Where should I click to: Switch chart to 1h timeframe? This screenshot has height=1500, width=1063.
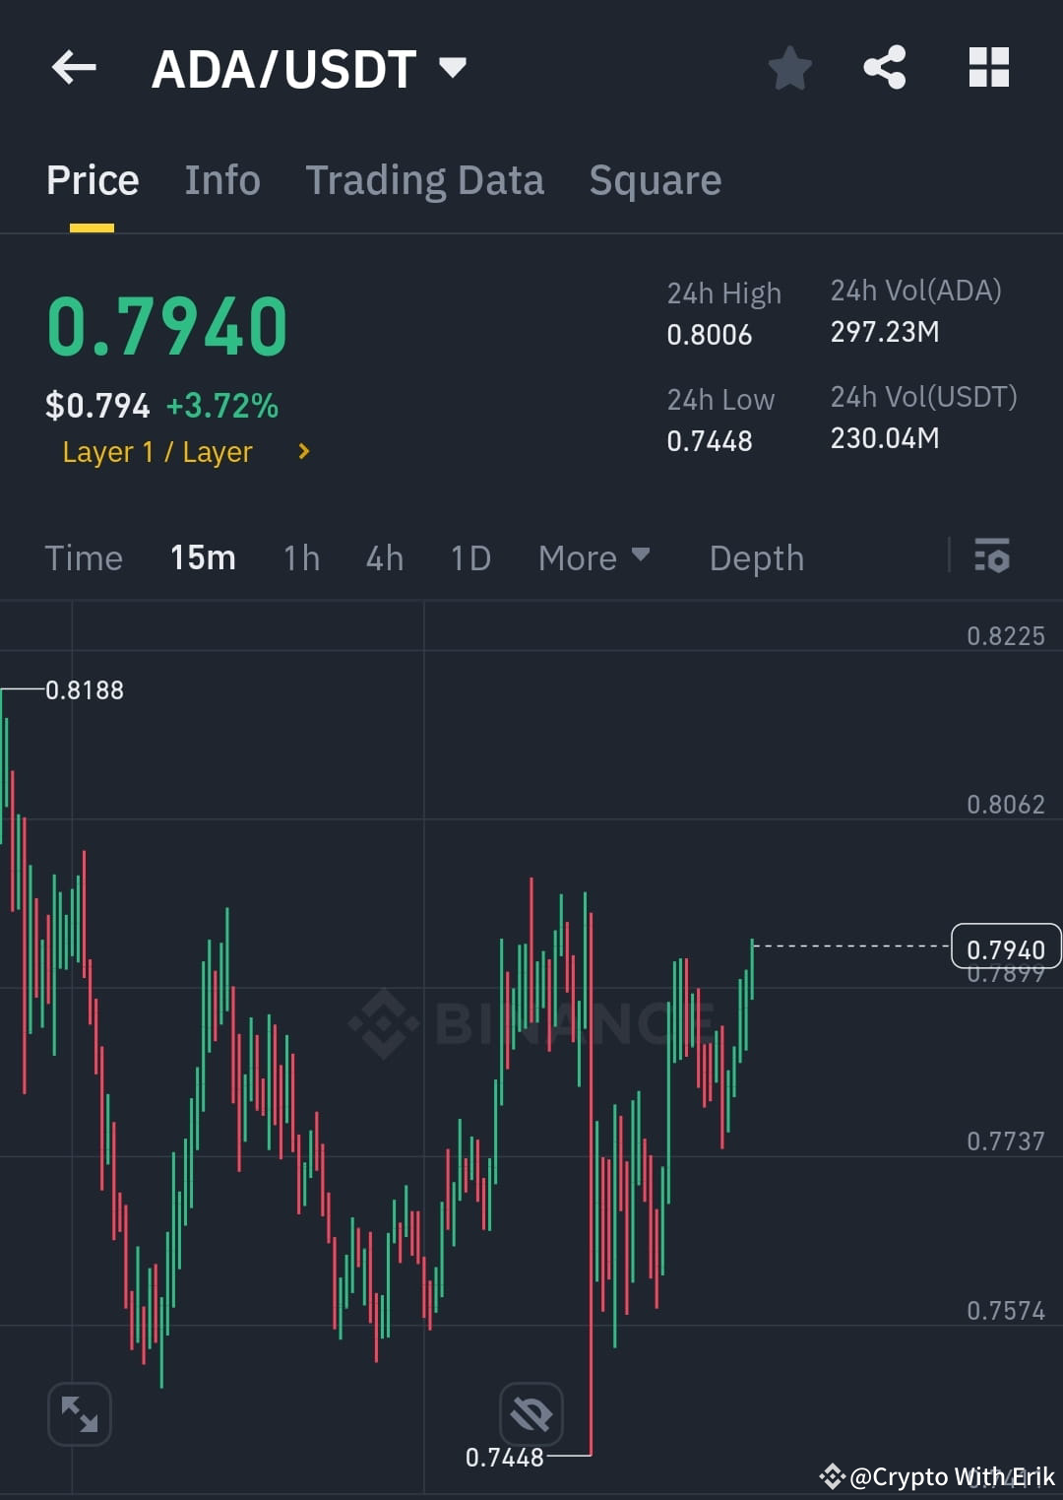301,557
